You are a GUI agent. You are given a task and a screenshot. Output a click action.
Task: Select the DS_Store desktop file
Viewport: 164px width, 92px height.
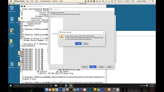(12, 20)
